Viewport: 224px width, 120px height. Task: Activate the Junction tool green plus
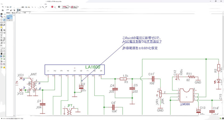[2, 59]
